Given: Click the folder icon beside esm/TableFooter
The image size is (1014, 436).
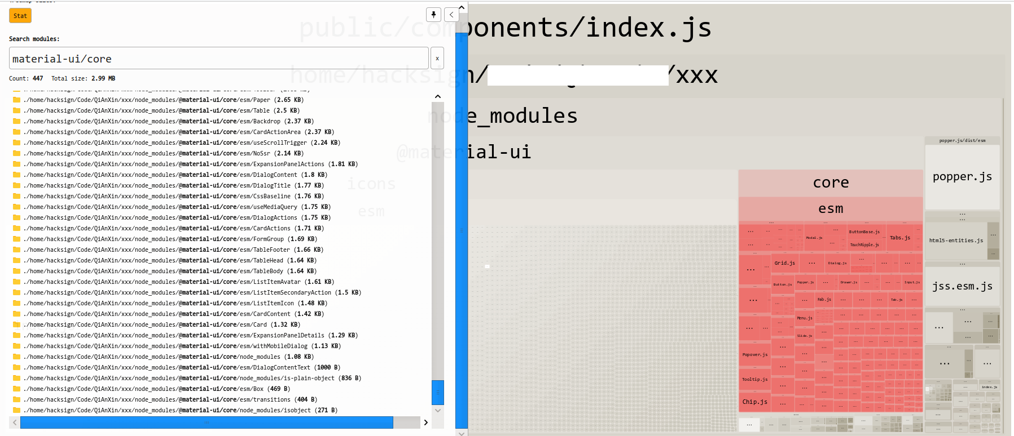Looking at the screenshot, I should [x=17, y=250].
